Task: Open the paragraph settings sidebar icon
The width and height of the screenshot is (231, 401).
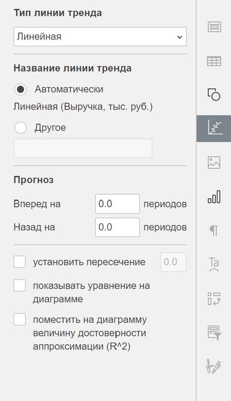Action: click(214, 231)
